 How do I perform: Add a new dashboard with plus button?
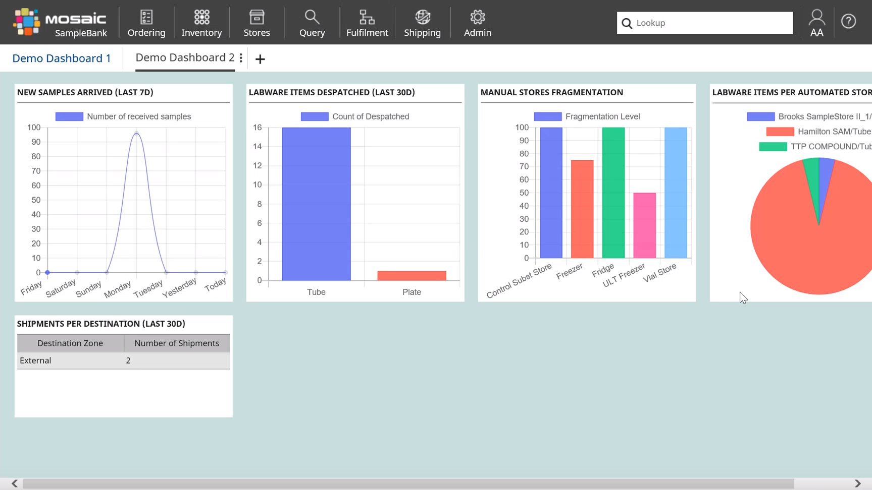coord(260,59)
